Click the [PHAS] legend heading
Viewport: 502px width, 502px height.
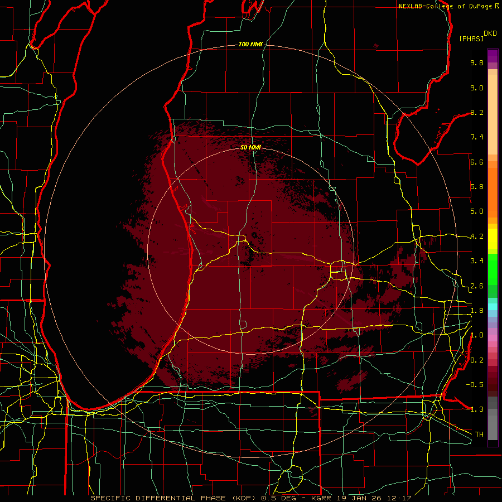point(471,38)
